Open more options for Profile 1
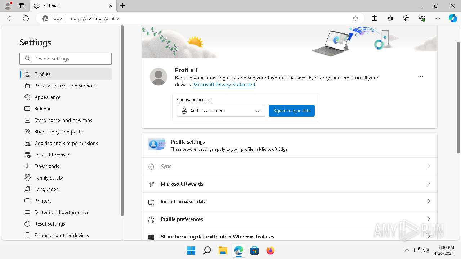Screen dimensions: 461x259 point(420,76)
